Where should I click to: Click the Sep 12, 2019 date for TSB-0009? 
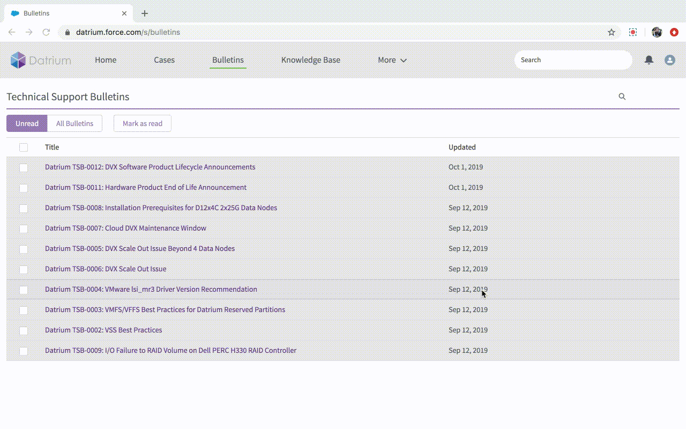(x=468, y=350)
